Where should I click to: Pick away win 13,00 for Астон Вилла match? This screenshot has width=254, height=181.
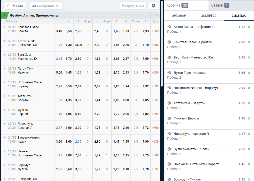pyautogui.click(x=78, y=45)
